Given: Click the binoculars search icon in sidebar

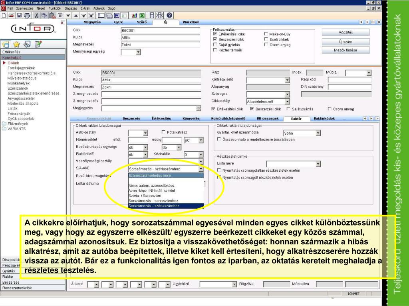Looking at the screenshot, I should tap(27, 44).
